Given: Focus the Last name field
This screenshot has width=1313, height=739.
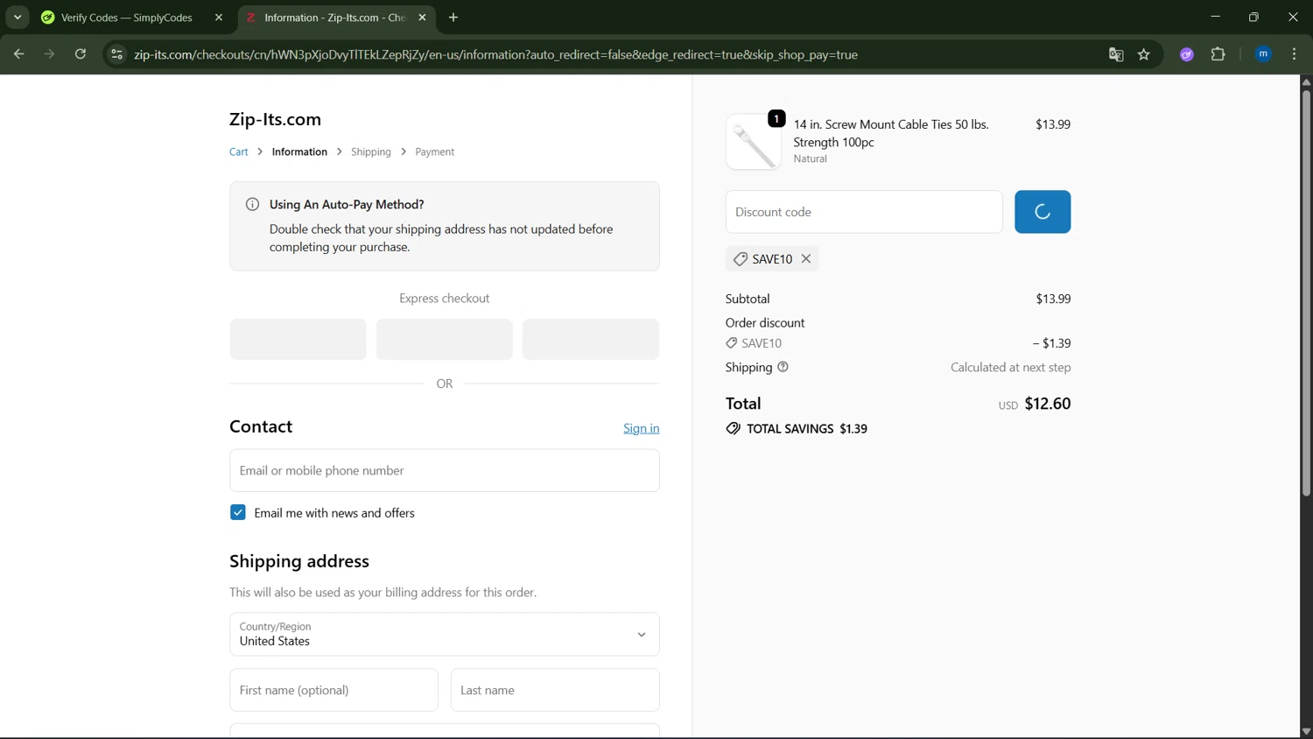Looking at the screenshot, I should (555, 690).
